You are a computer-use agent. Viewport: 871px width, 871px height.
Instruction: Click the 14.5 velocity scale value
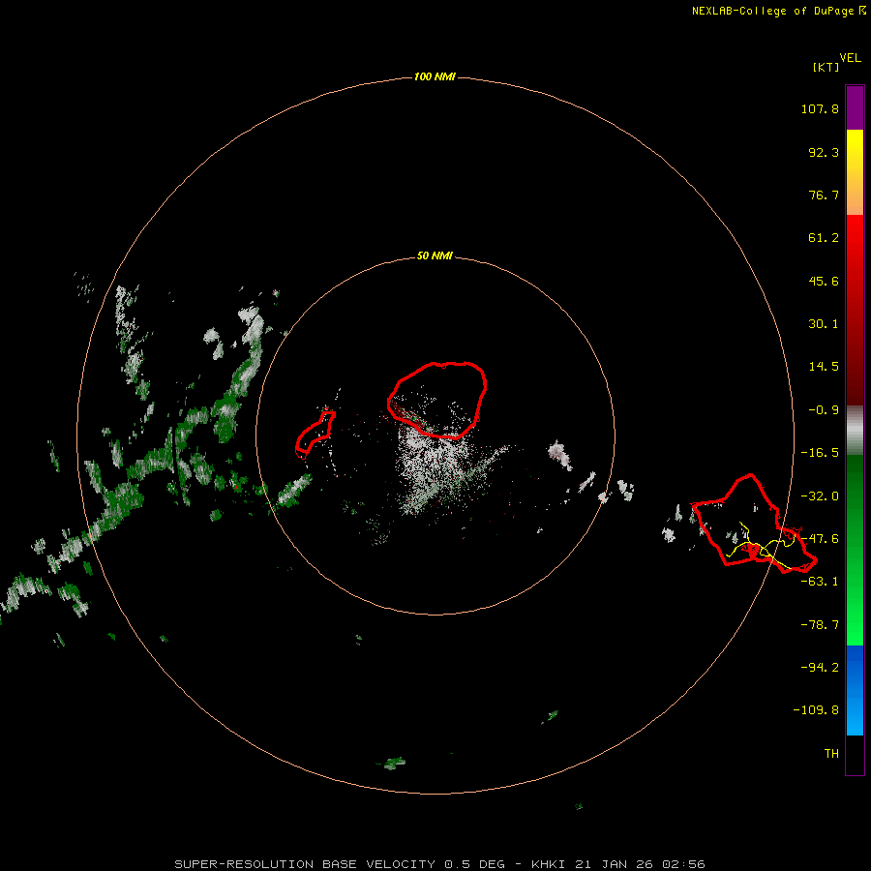tap(824, 367)
